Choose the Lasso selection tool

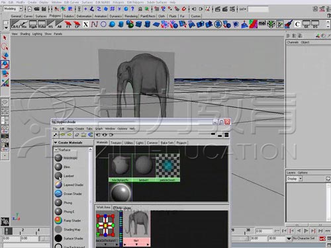(x=5, y=47)
